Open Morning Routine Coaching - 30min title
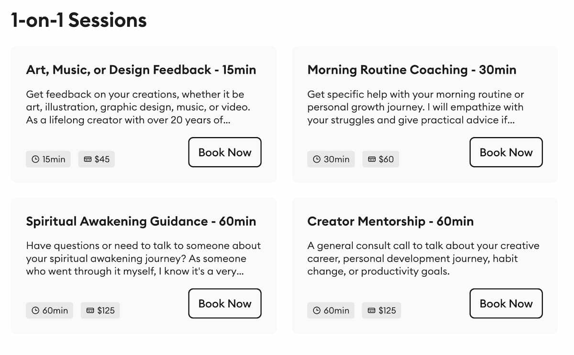 click(x=412, y=70)
